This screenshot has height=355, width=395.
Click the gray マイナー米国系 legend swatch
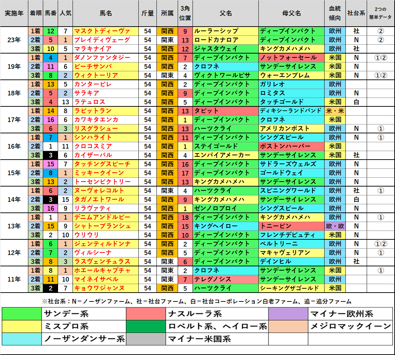click(146, 339)
